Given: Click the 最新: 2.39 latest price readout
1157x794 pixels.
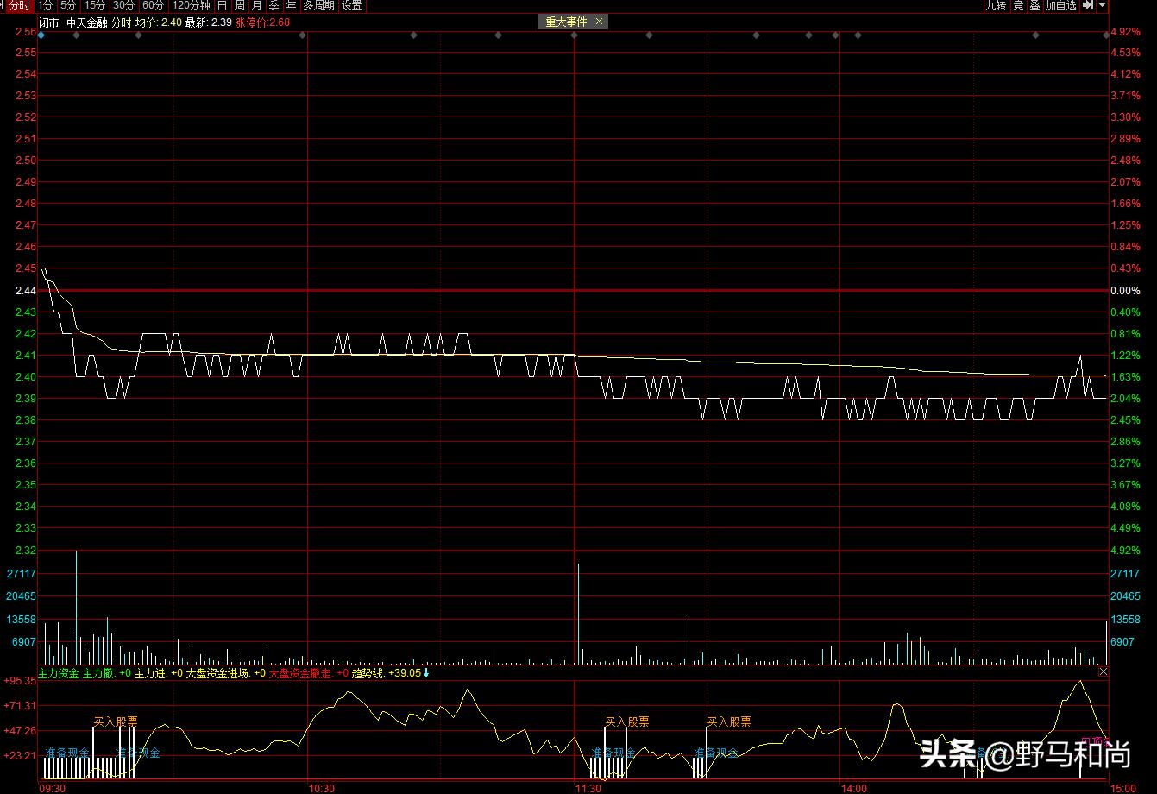Looking at the screenshot, I should pos(208,22).
